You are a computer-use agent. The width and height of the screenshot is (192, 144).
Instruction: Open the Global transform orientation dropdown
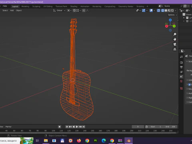(x=59, y=10)
